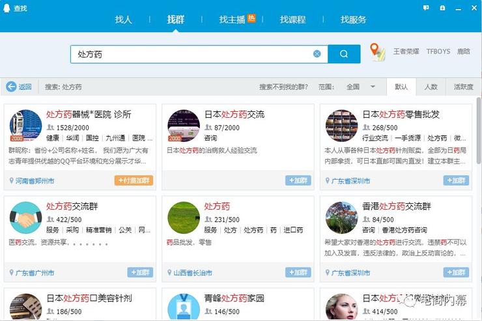482x321 pixels.
Task: Click the back arrow icon
Action: 11,87
